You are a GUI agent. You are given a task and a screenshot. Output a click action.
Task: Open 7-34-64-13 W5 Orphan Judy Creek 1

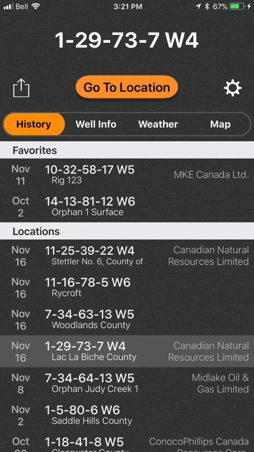click(127, 383)
